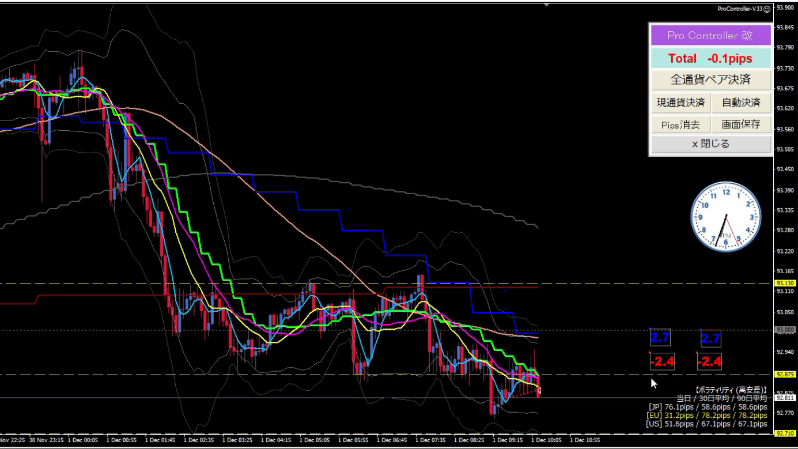The image size is (798, 449).
Task: Click the 92.770 price axis value
Action: pyautogui.click(x=785, y=413)
